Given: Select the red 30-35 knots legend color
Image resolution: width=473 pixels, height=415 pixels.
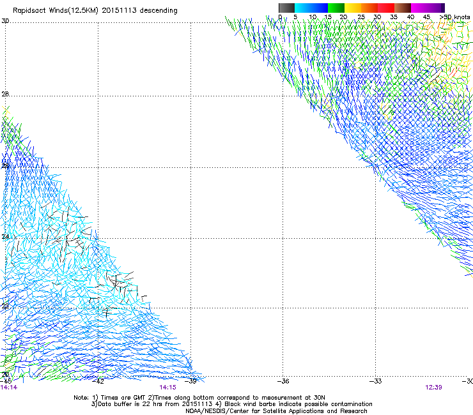Looking at the screenshot, I should click(x=386, y=8).
